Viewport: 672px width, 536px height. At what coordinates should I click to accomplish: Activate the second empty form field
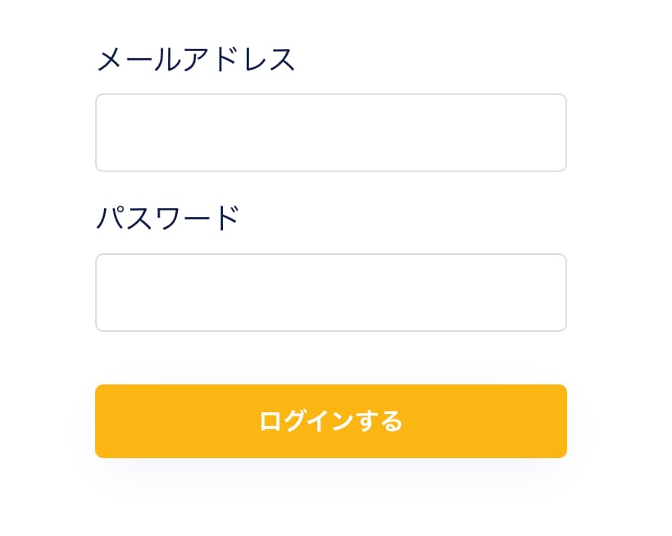pyautogui.click(x=331, y=293)
